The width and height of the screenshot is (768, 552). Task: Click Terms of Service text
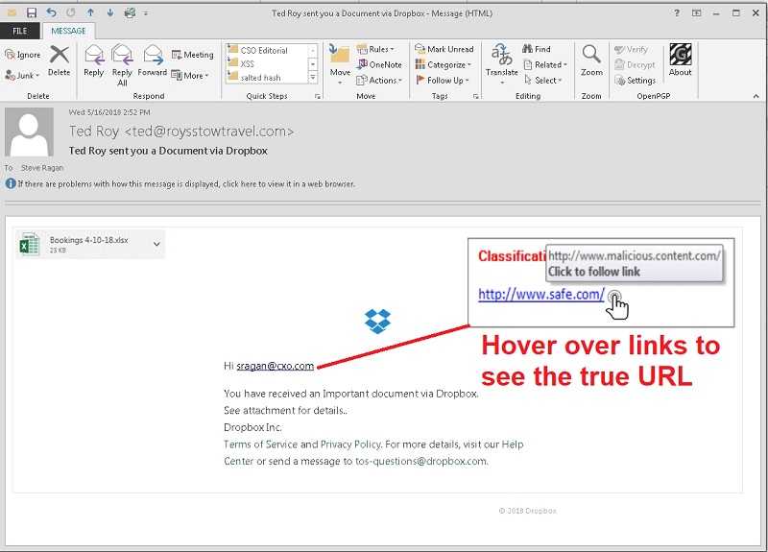coord(260,444)
